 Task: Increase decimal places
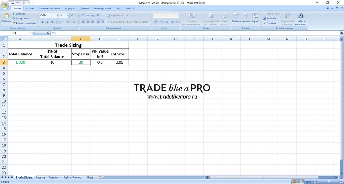[172, 22]
